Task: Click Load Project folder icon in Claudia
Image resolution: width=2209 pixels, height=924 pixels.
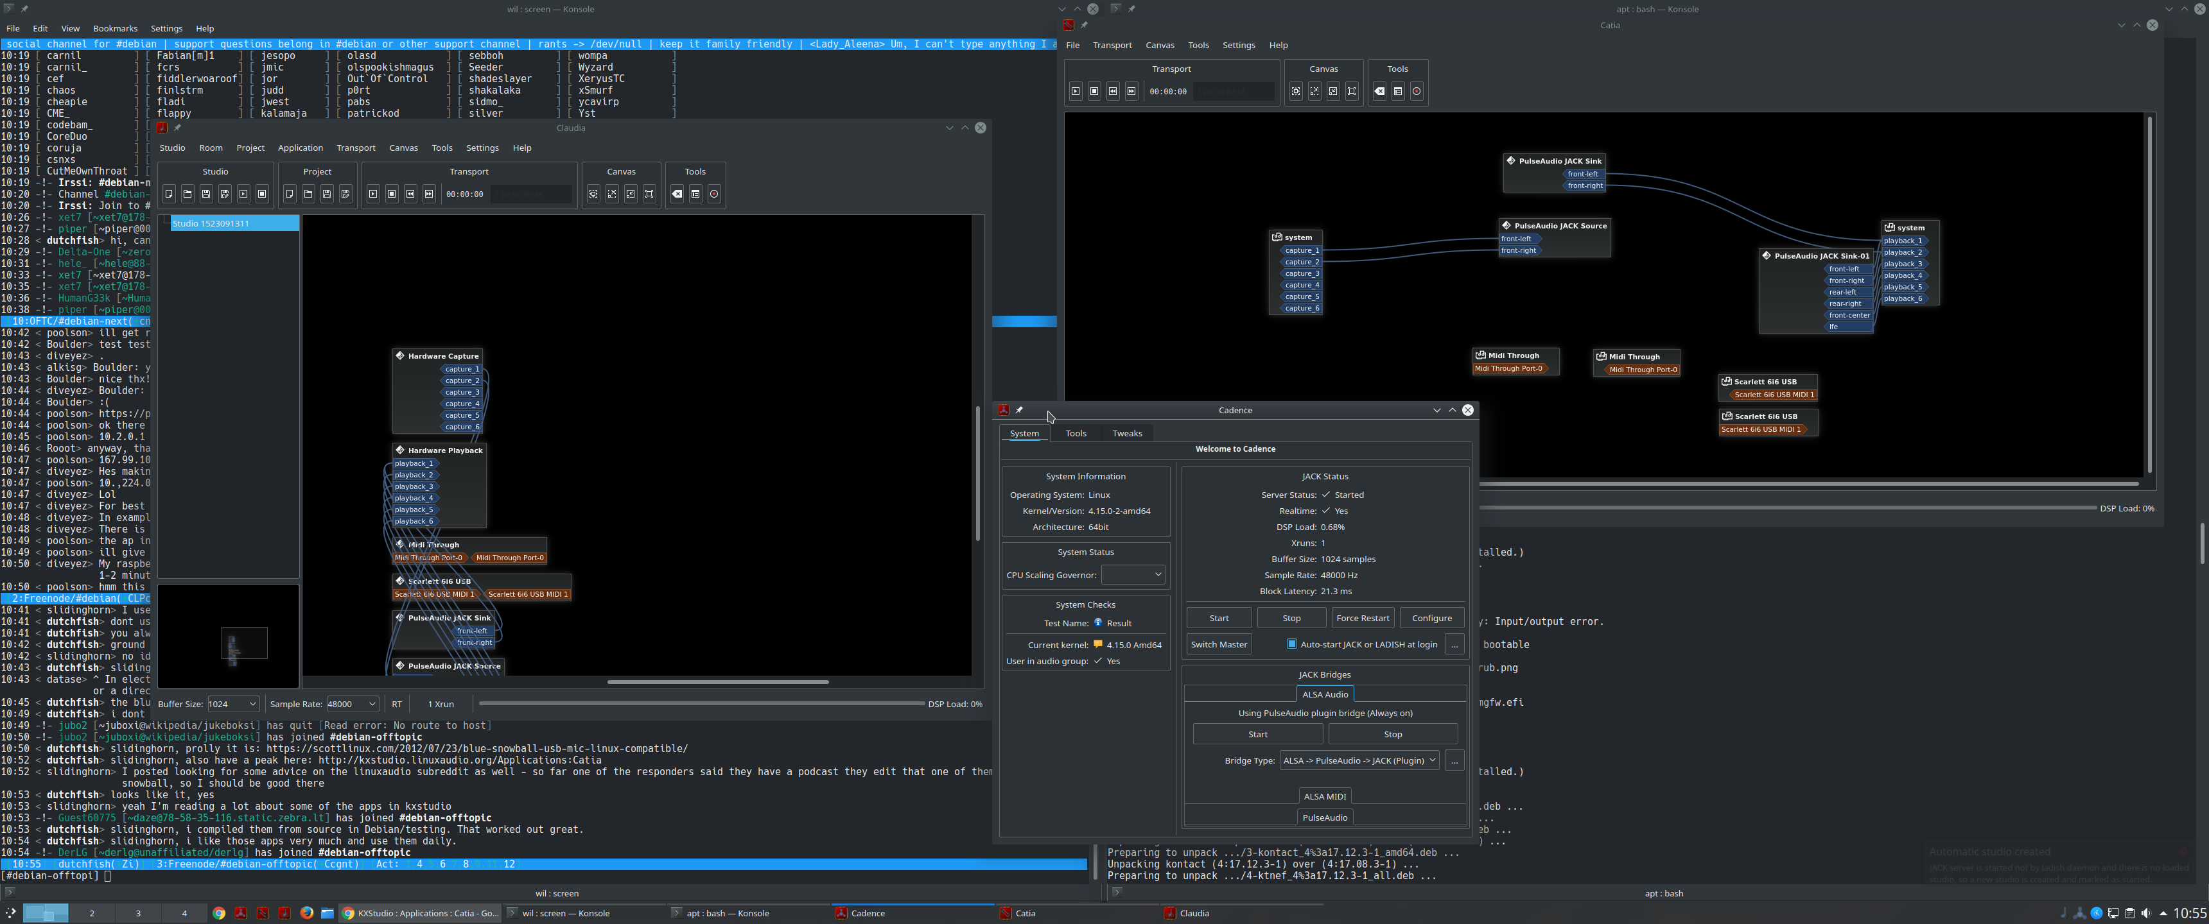Action: click(x=309, y=194)
